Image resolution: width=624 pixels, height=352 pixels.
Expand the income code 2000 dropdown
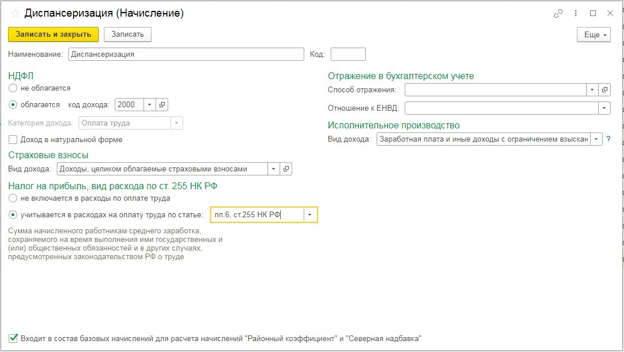click(149, 104)
